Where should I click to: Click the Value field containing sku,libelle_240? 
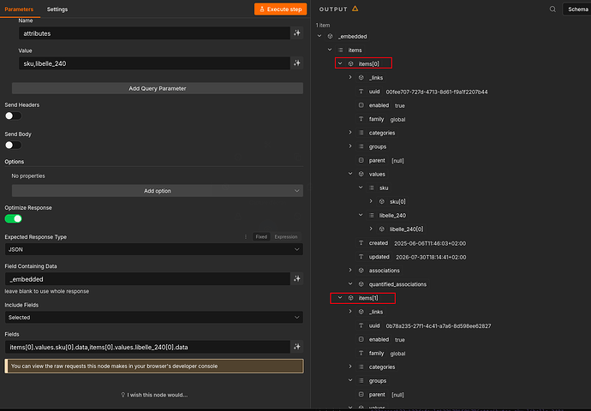(154, 63)
